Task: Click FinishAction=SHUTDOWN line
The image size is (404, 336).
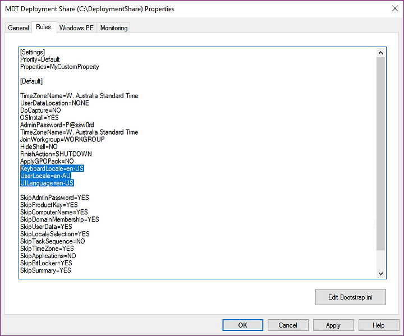Action: tap(56, 154)
